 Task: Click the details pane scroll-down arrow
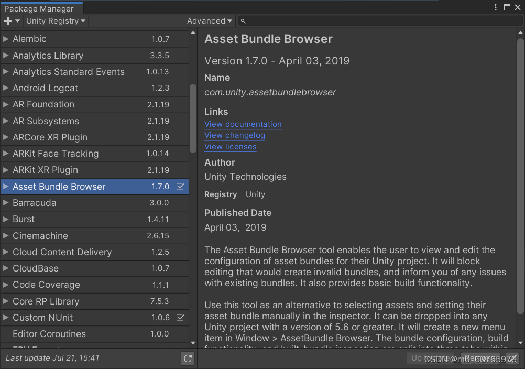coord(520,343)
